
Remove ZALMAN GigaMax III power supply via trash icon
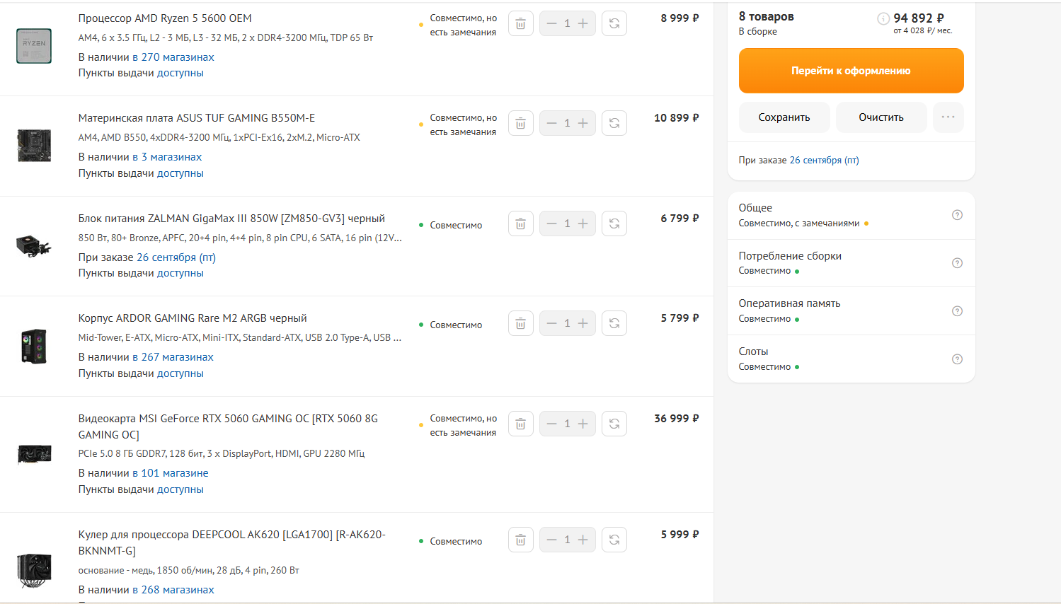(520, 223)
